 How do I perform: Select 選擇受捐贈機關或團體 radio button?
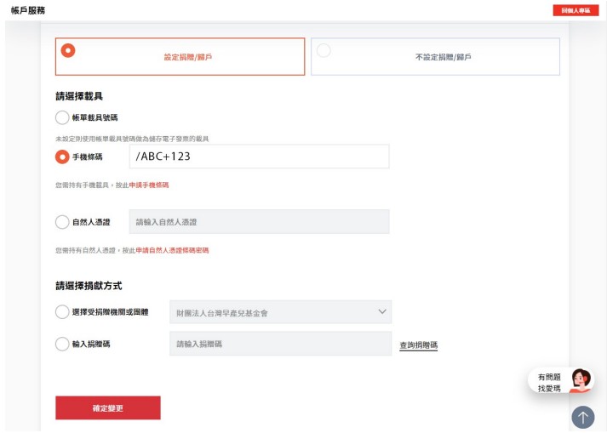62,312
